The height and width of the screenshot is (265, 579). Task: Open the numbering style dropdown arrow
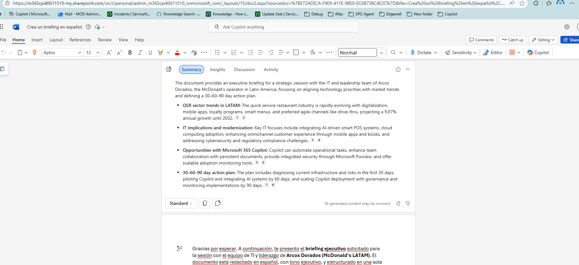[241, 52]
